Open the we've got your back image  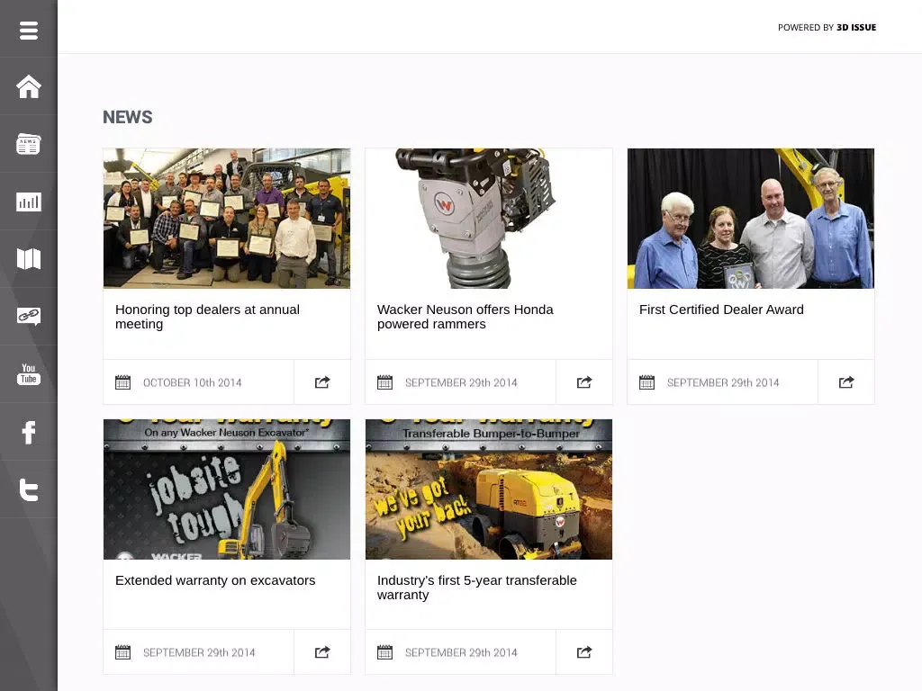489,489
